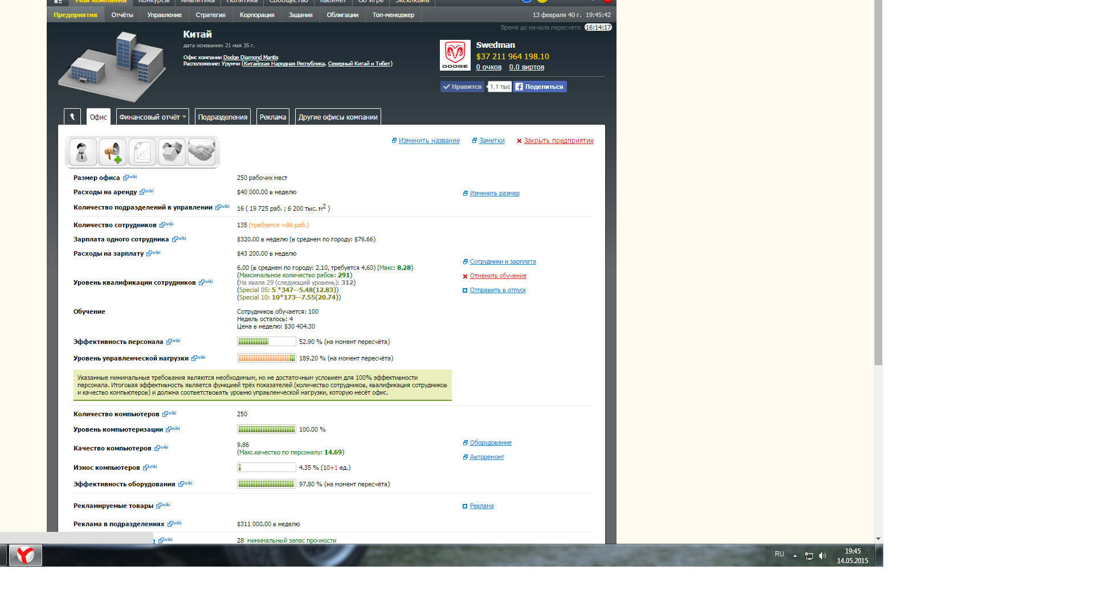This screenshot has width=1094, height=615.
Task: Switch to the Подразделения tab
Action: click(x=223, y=117)
